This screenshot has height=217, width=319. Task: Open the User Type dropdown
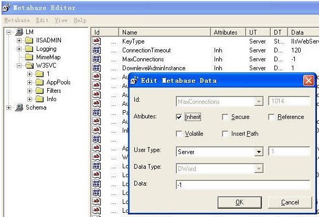coord(258,152)
